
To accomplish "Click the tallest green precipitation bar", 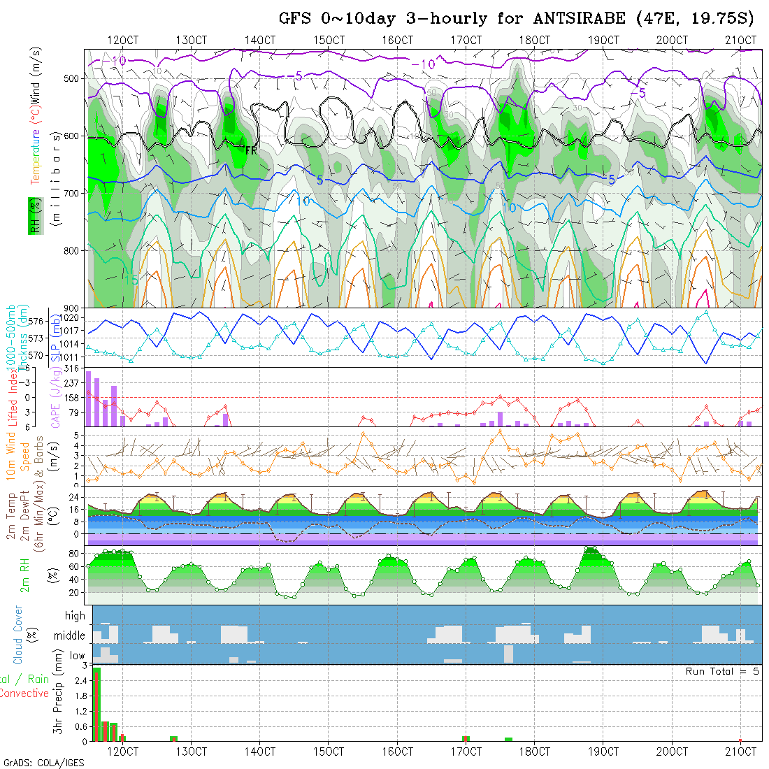I will click(96, 704).
